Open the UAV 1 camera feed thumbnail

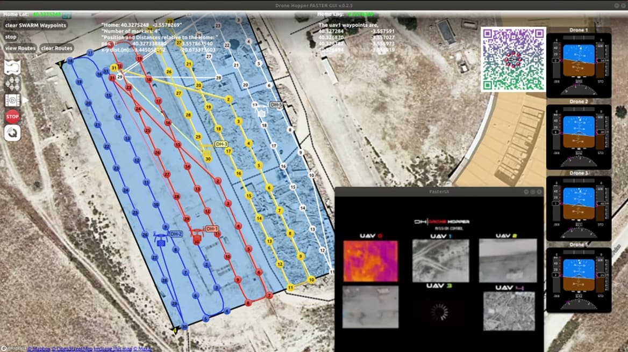[x=441, y=260]
